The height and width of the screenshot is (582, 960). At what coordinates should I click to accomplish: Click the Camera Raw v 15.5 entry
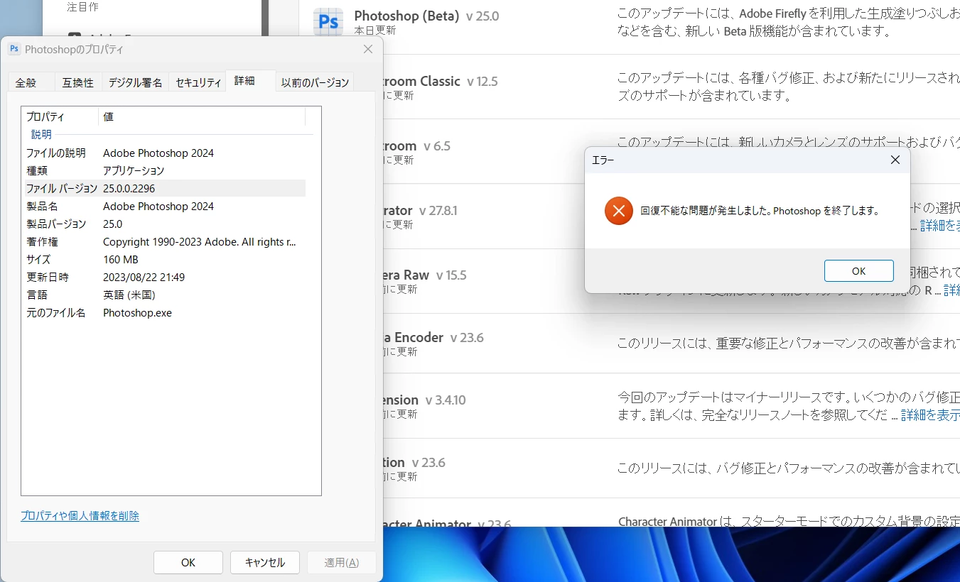coord(425,275)
